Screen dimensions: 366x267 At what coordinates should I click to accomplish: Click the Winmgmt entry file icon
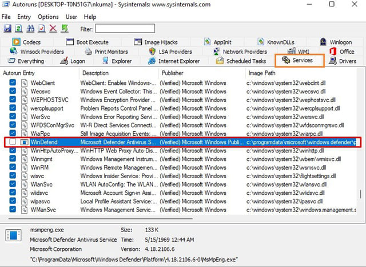coord(24,159)
